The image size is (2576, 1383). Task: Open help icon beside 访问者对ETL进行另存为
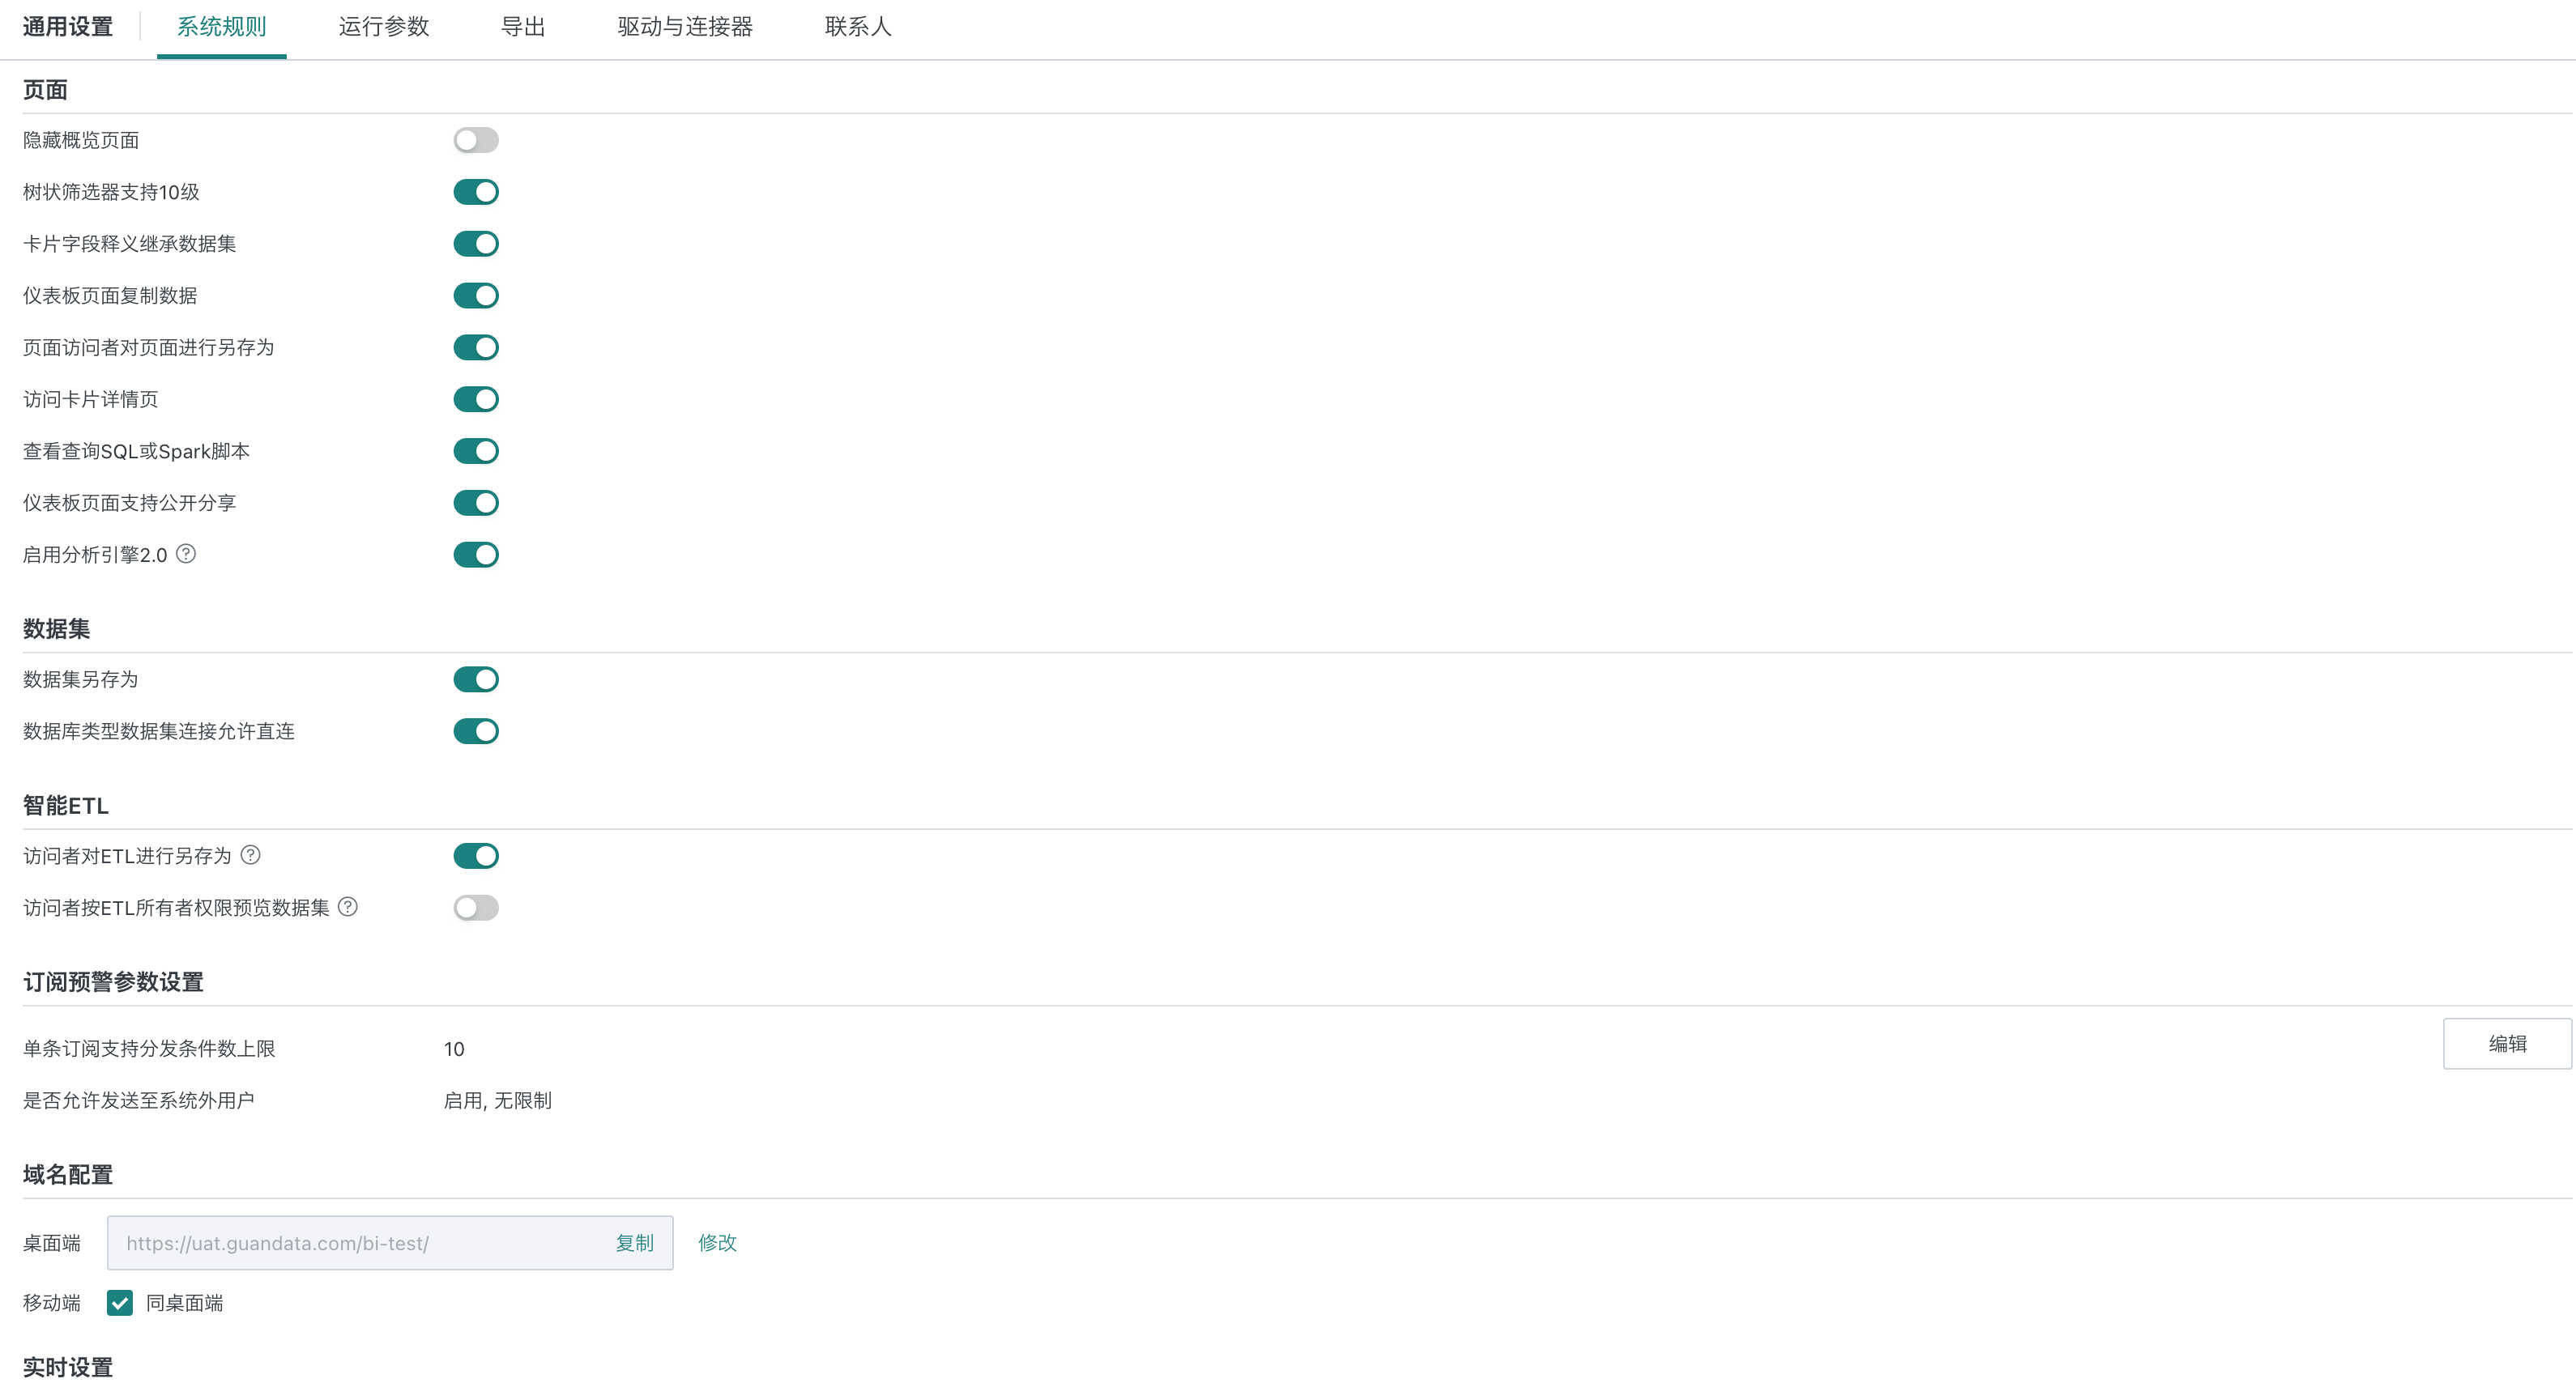click(251, 854)
